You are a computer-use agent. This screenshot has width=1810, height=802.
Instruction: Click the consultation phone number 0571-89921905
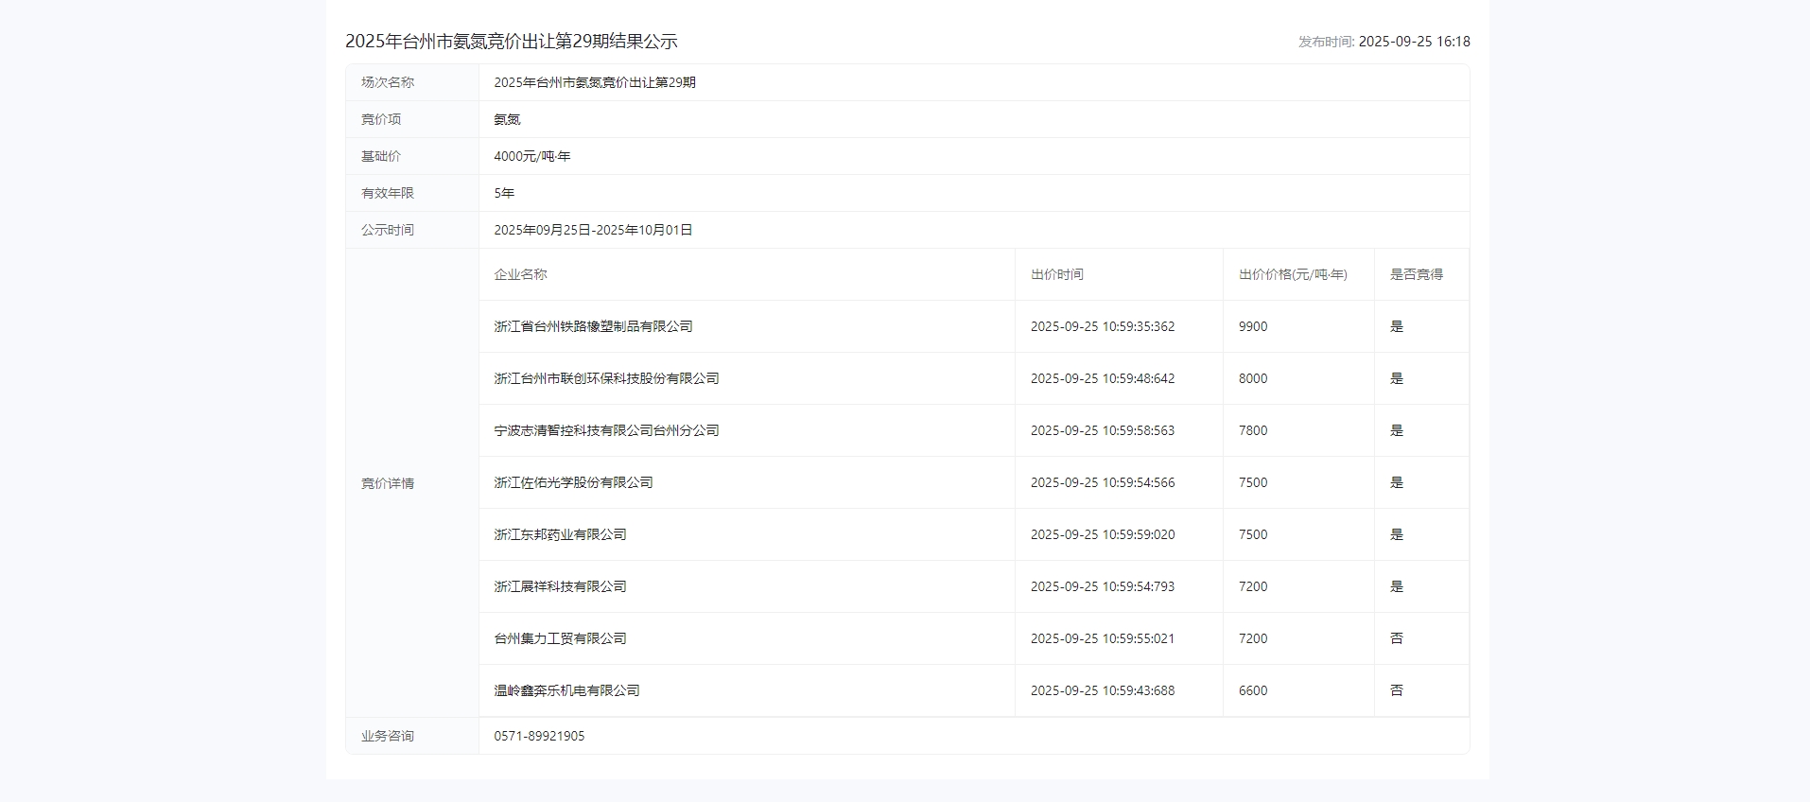pyautogui.click(x=539, y=736)
